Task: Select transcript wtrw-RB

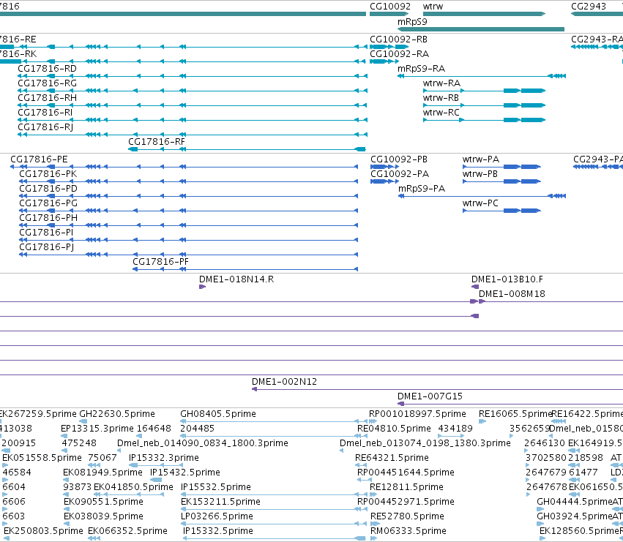Action: click(x=441, y=98)
